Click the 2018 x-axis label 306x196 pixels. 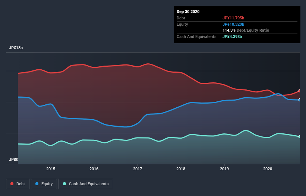(181, 169)
